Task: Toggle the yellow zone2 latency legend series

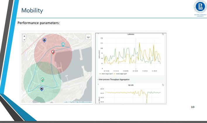Action: [120, 74]
